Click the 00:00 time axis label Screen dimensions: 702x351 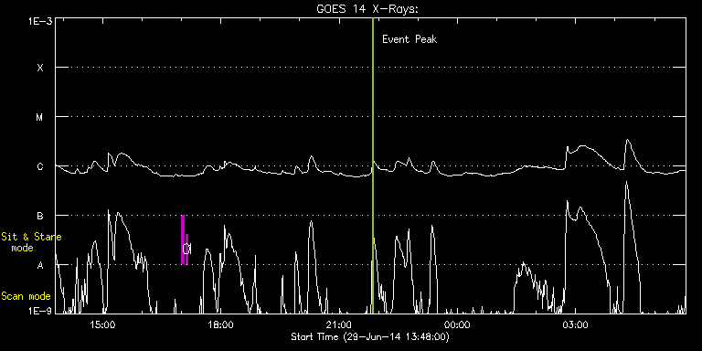457,325
